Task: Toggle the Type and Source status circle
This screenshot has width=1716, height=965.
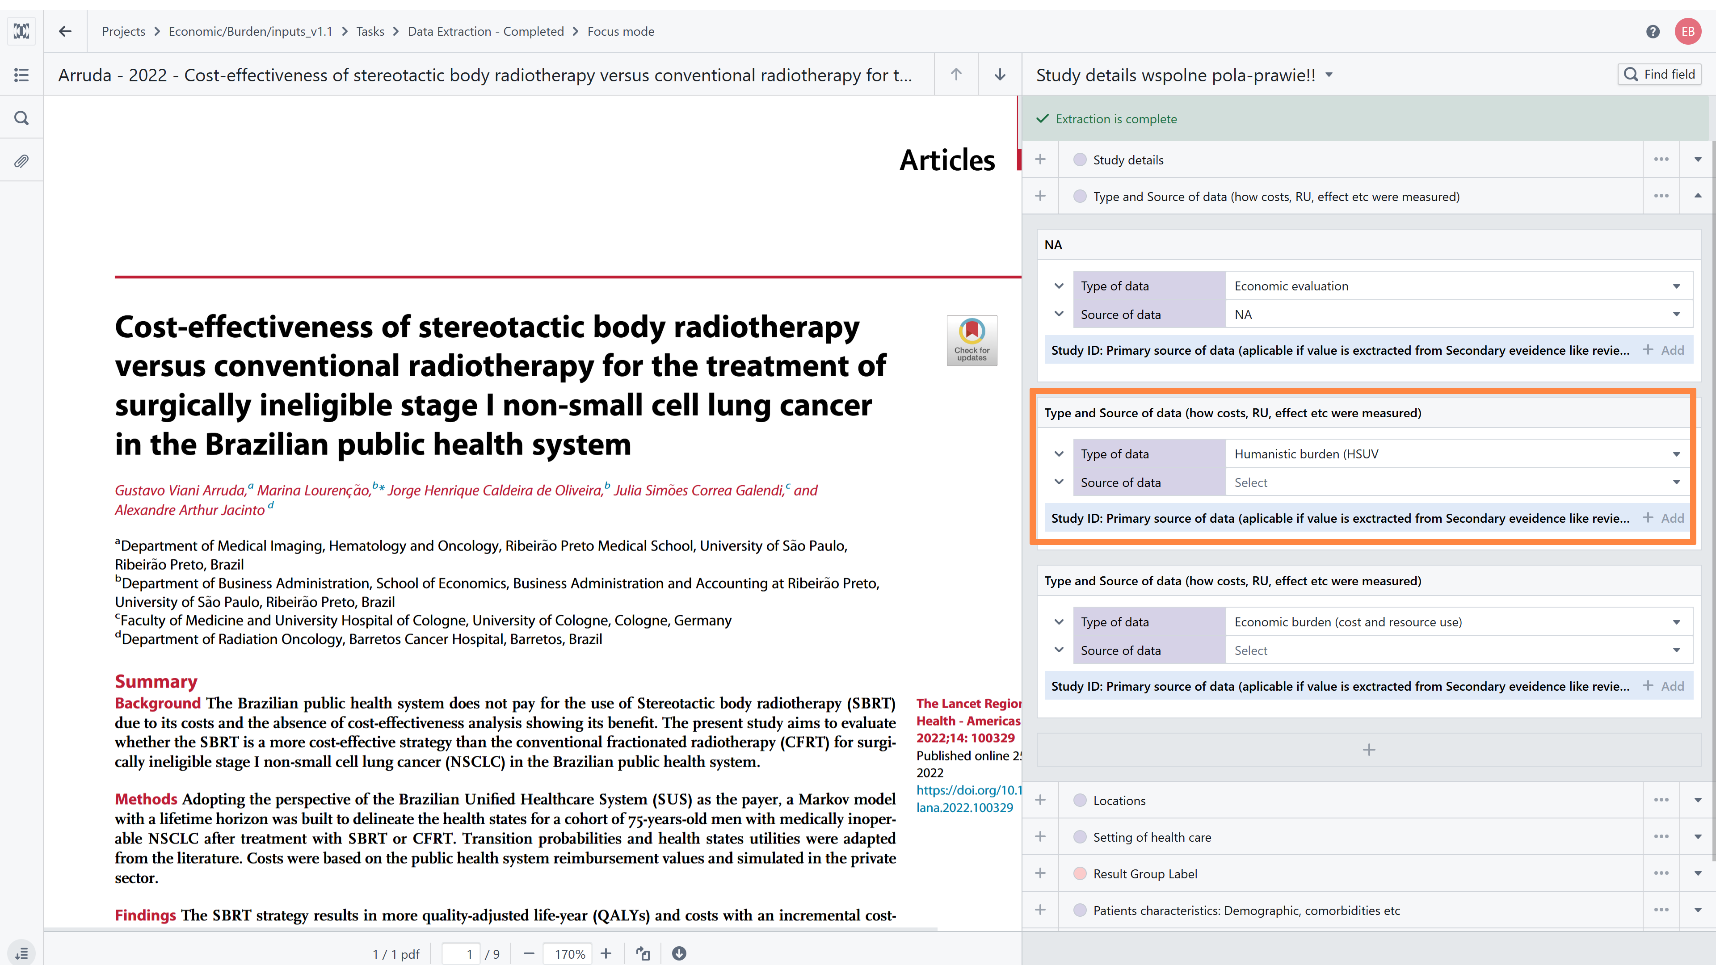Action: (x=1080, y=197)
